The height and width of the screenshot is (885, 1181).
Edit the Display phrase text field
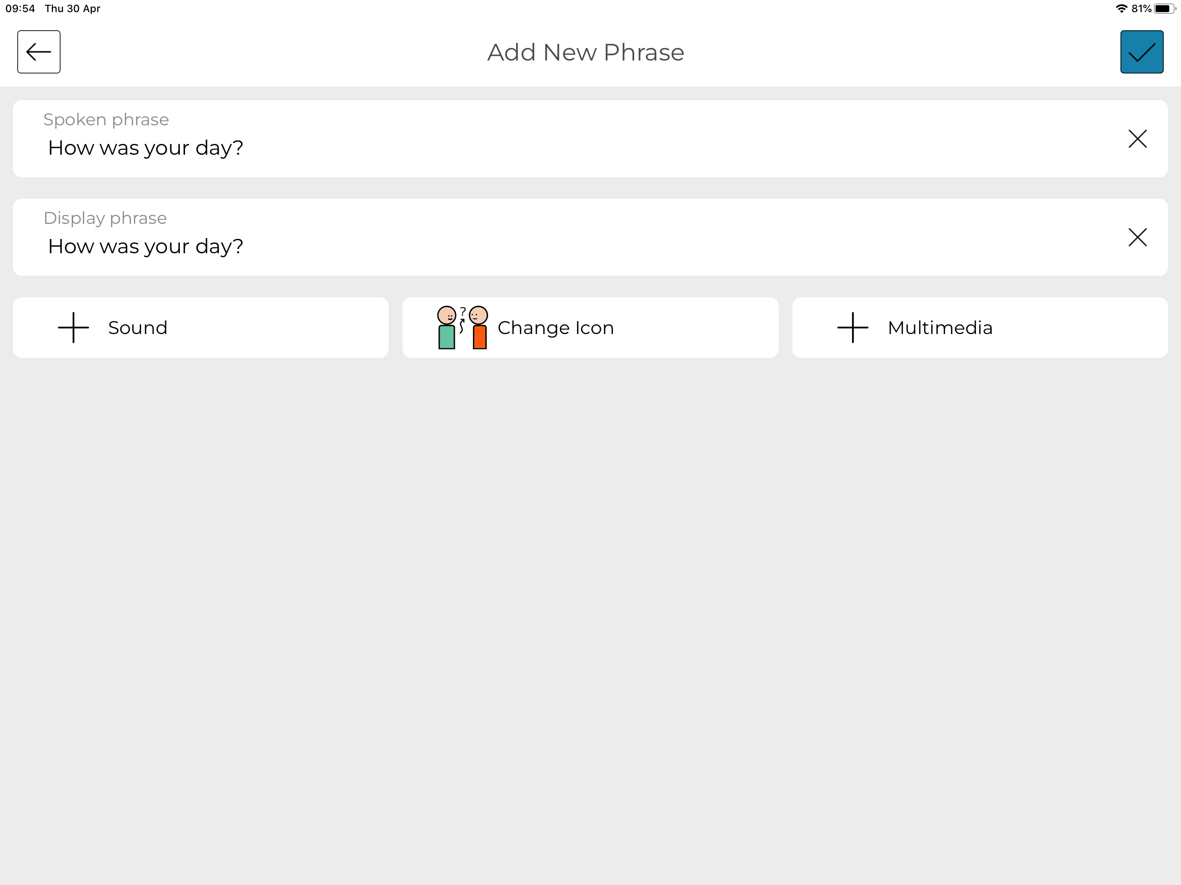tap(590, 238)
